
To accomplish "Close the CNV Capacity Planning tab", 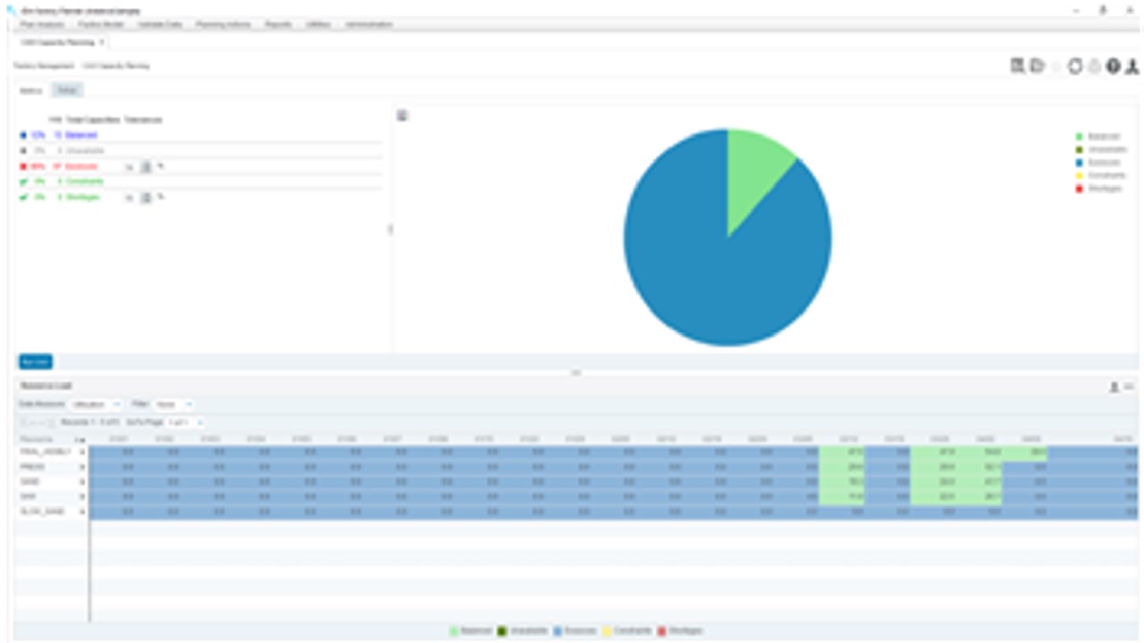I will [x=102, y=42].
